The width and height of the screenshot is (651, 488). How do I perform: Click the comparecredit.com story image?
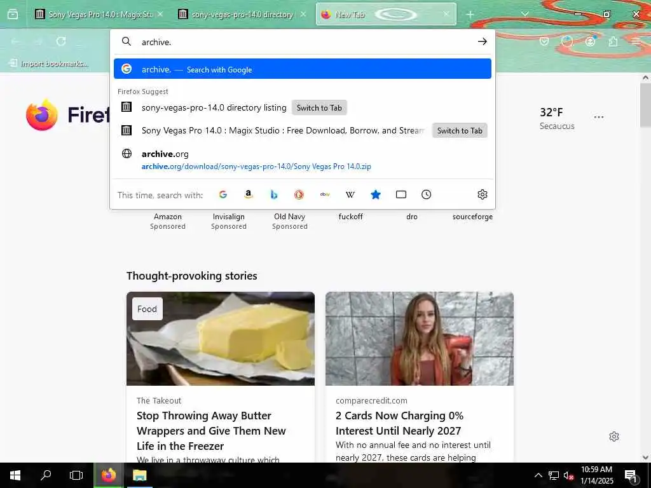tap(420, 339)
